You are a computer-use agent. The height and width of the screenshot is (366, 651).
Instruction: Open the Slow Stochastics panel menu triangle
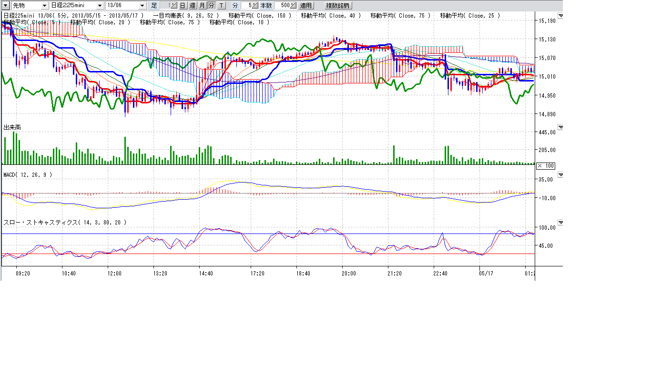560,223
